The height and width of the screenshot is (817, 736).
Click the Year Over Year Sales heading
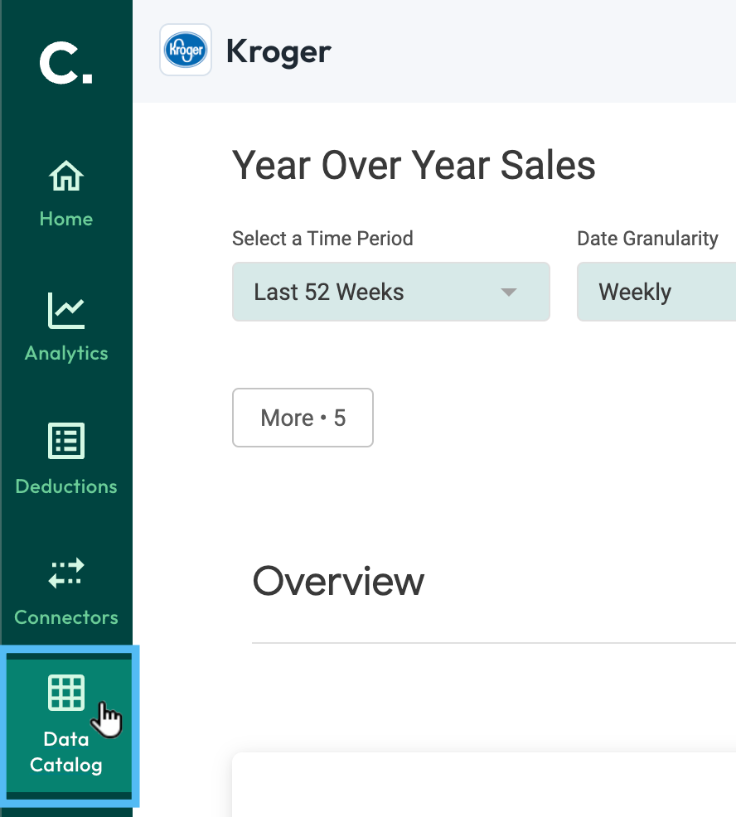coord(414,165)
